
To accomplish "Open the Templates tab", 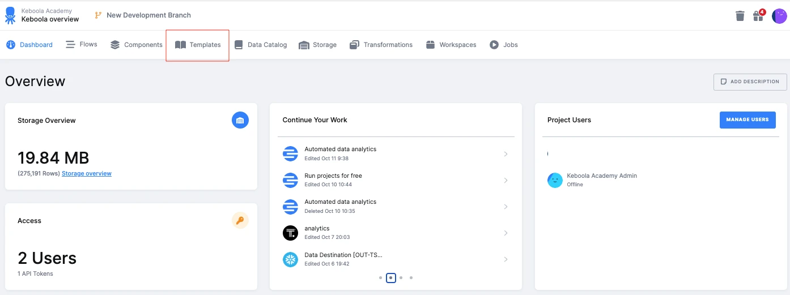I will click(x=198, y=45).
